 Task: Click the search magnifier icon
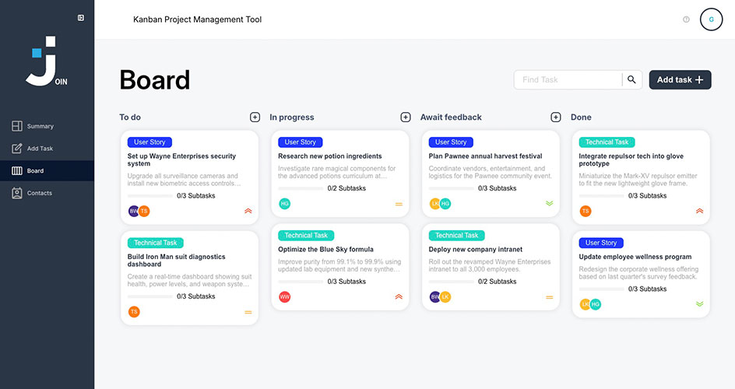pos(631,79)
